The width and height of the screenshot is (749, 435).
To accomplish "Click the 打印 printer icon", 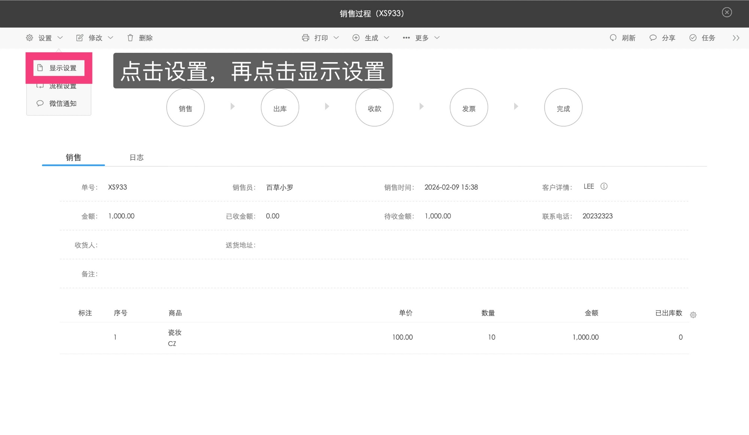I will pos(306,37).
